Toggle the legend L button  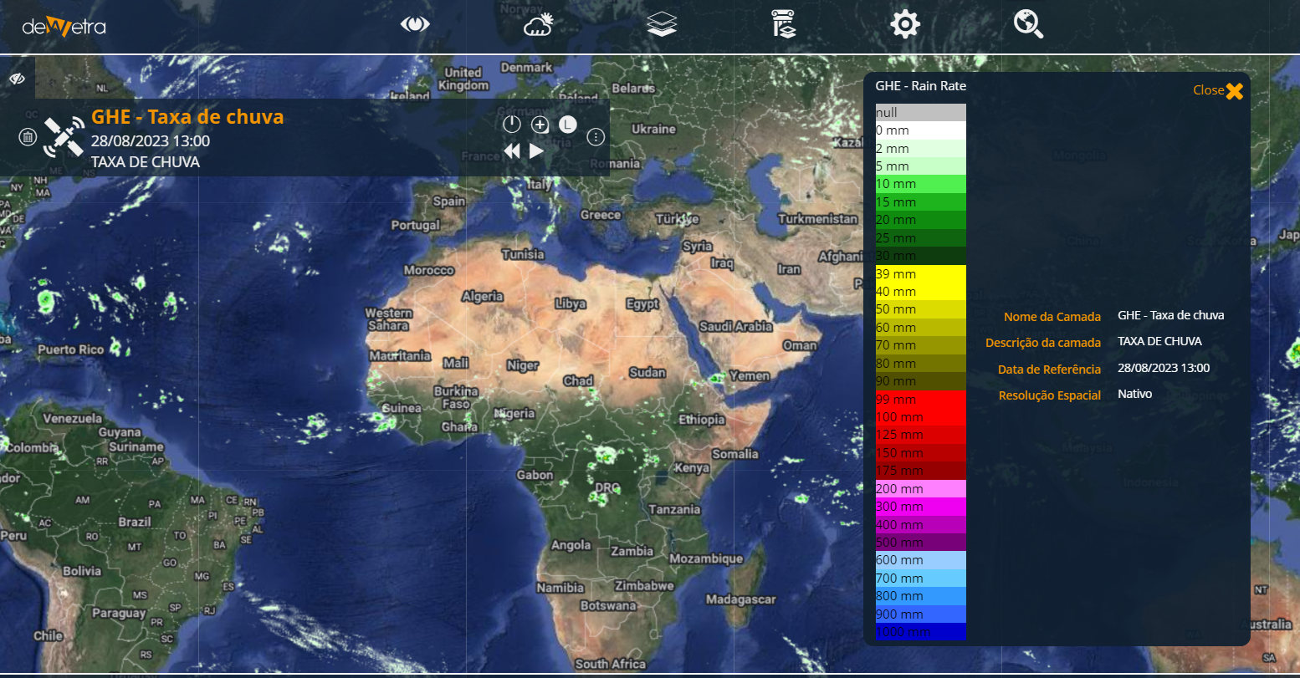tap(568, 125)
